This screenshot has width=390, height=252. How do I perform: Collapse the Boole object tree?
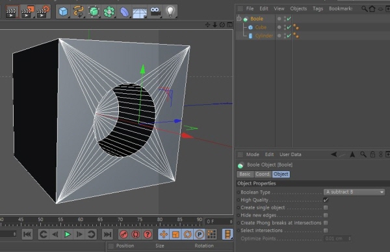239,19
